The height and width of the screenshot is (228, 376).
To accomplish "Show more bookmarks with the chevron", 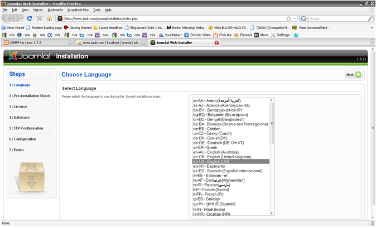I will click(372, 28).
